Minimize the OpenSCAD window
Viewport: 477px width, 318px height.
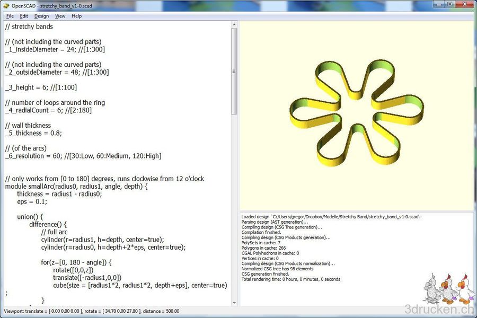point(439,4)
